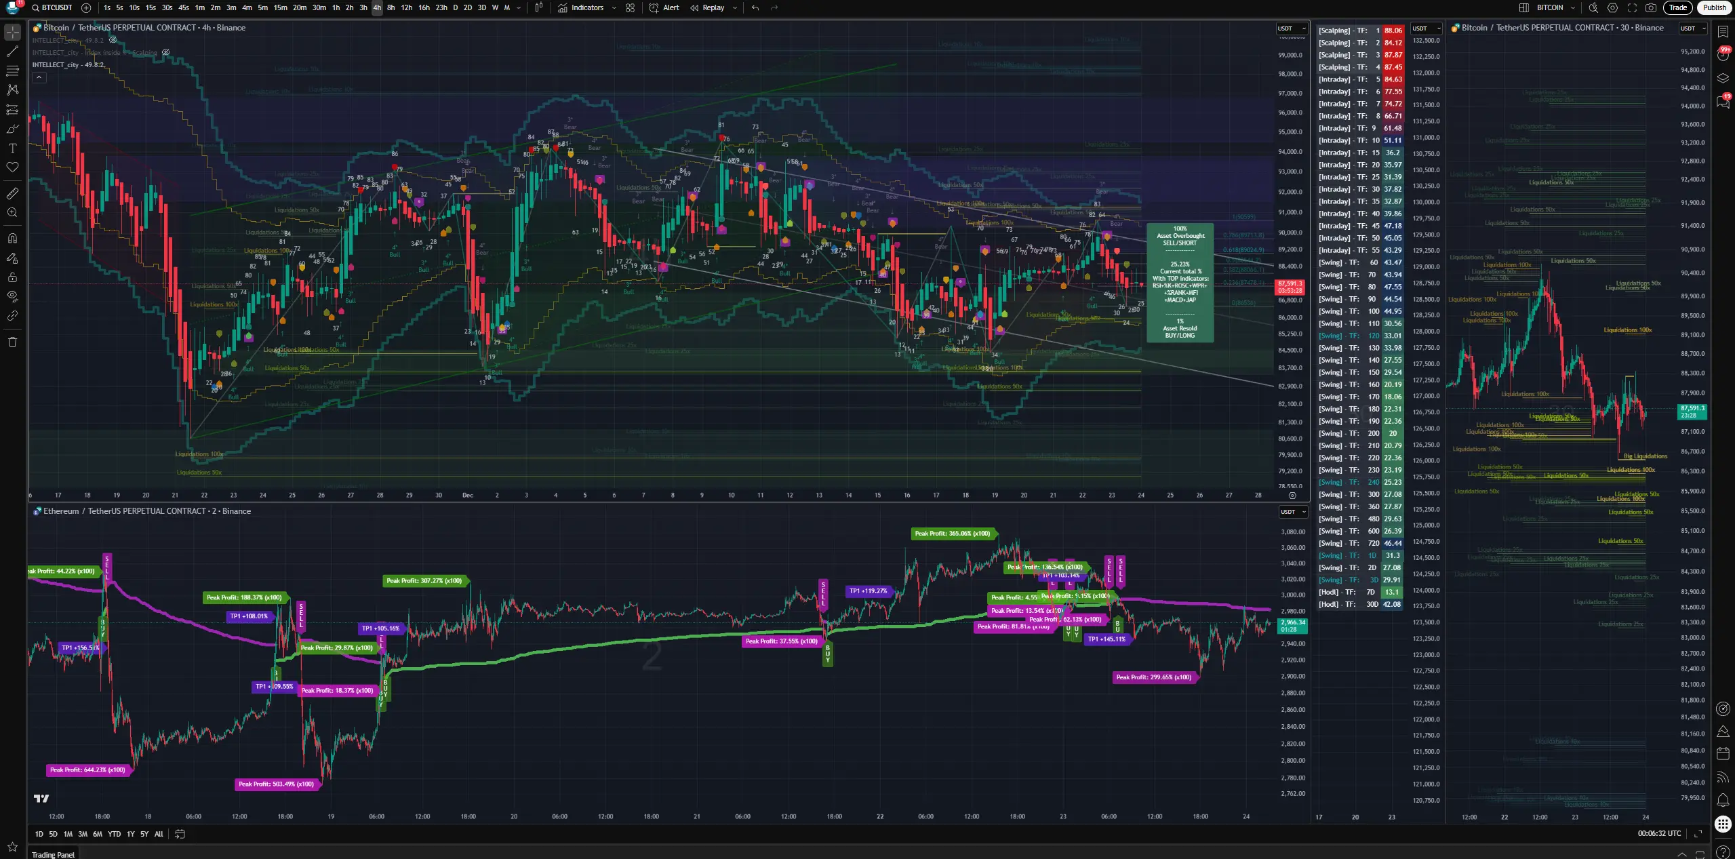The image size is (1735, 859).
Task: Click the BTCUSDT symbol search field
Action: tap(56, 7)
